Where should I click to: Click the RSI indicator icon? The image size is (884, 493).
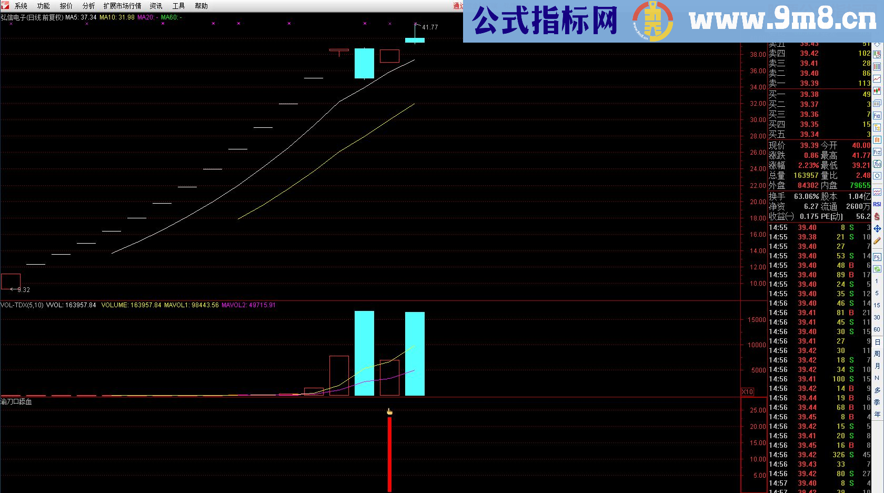click(x=877, y=204)
